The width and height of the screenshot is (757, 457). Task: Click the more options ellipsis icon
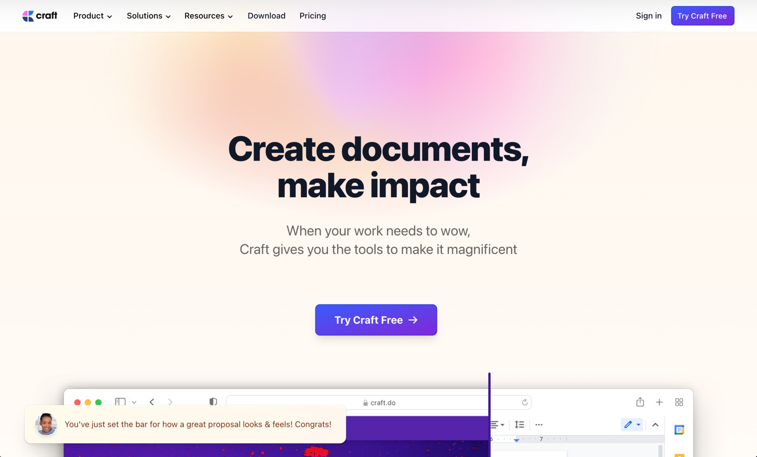click(539, 425)
